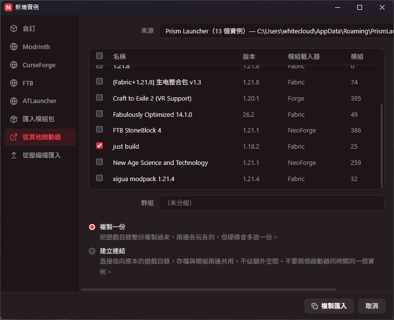Image resolution: width=394 pixels, height=320 pixels.
Task: Select the 建立連結 radio option
Action: (92, 251)
